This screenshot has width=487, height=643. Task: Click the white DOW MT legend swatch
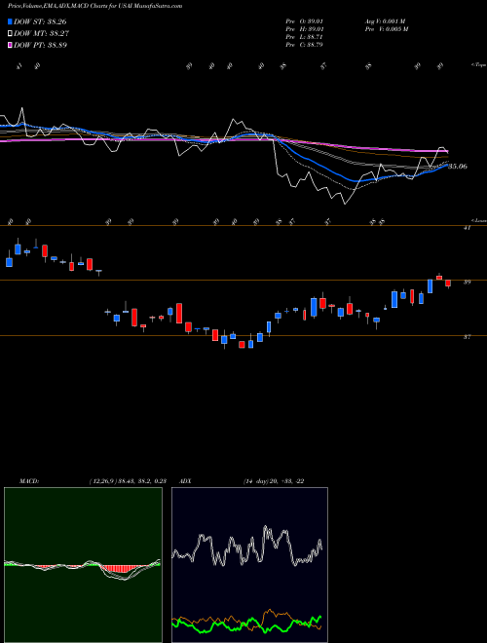point(10,34)
